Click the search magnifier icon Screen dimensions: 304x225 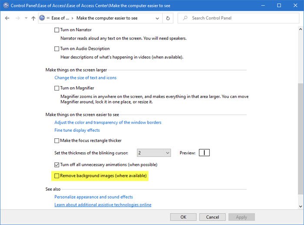185,18
